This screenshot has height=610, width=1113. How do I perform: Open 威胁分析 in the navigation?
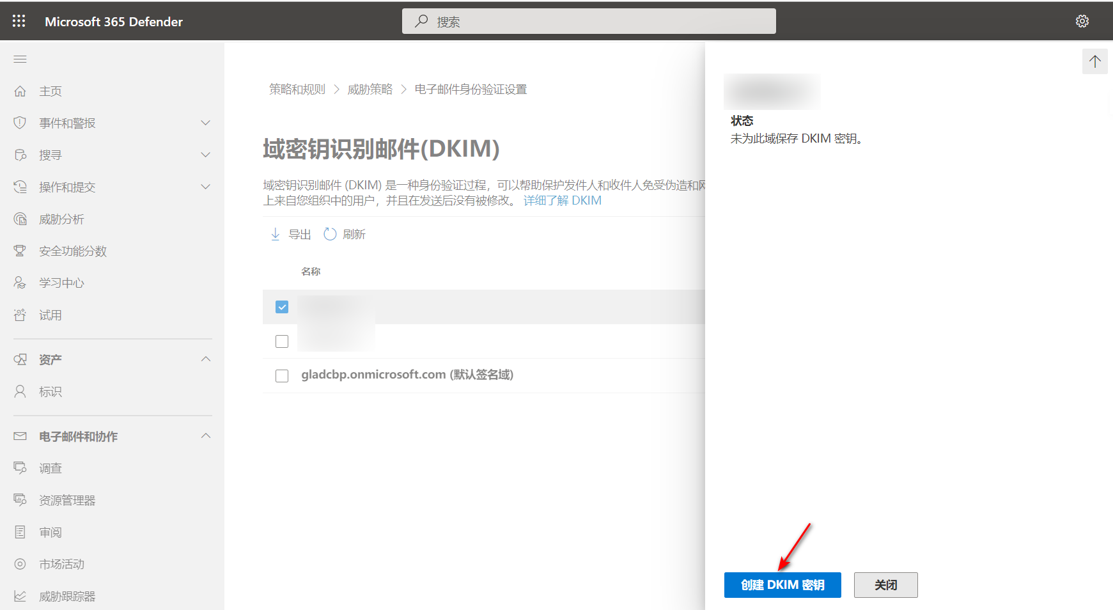(61, 219)
